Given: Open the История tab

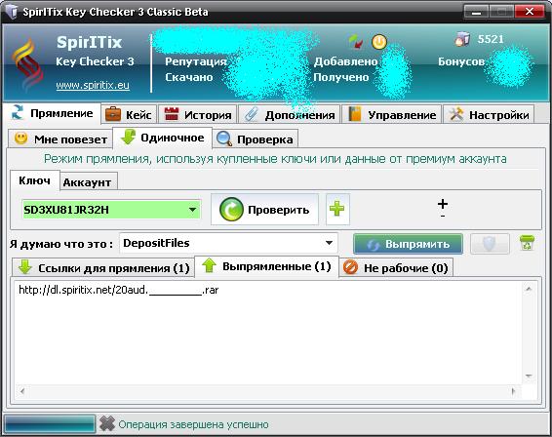Looking at the screenshot, I should pos(198,114).
